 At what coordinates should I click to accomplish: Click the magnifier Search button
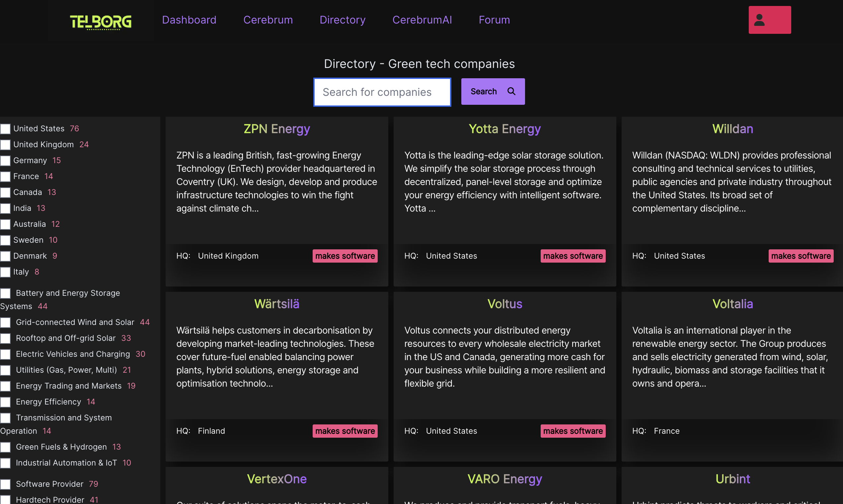coord(493,92)
